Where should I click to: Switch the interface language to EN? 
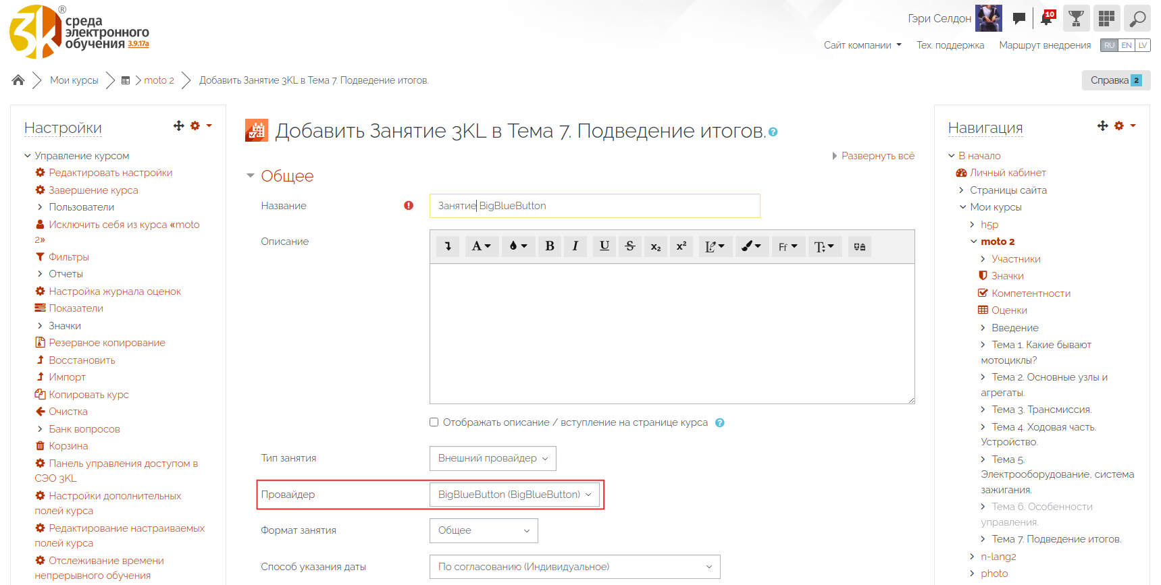(1127, 45)
